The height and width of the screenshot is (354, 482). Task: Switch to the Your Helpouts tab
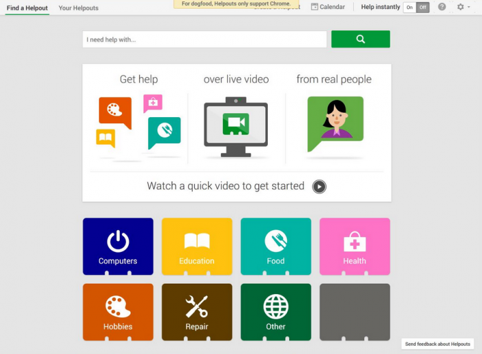coord(78,8)
